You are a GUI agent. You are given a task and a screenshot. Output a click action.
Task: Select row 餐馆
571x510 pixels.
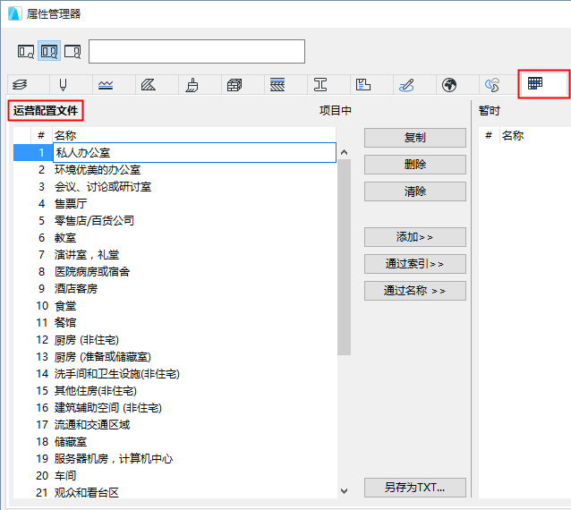175,322
